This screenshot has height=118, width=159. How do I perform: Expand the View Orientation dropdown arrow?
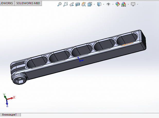94,4
